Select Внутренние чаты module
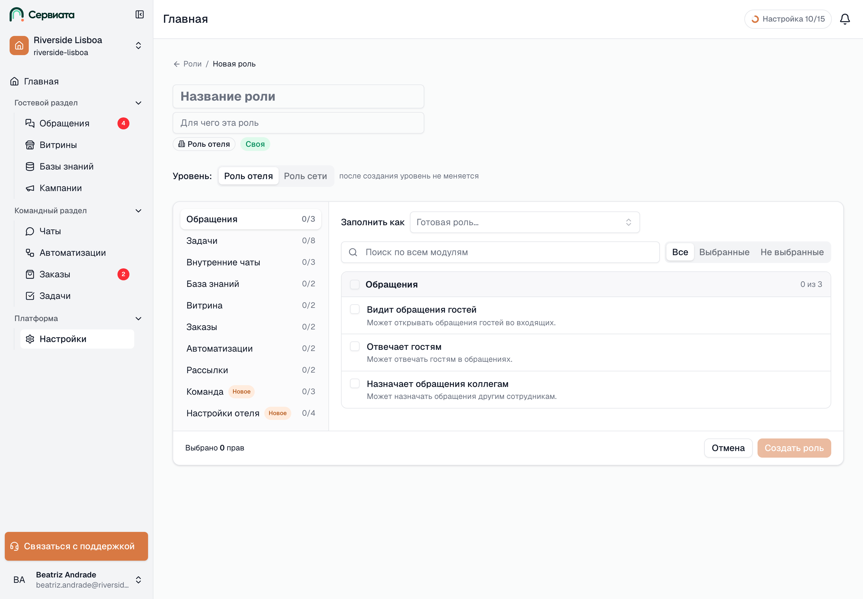This screenshot has width=863, height=599. (x=251, y=262)
